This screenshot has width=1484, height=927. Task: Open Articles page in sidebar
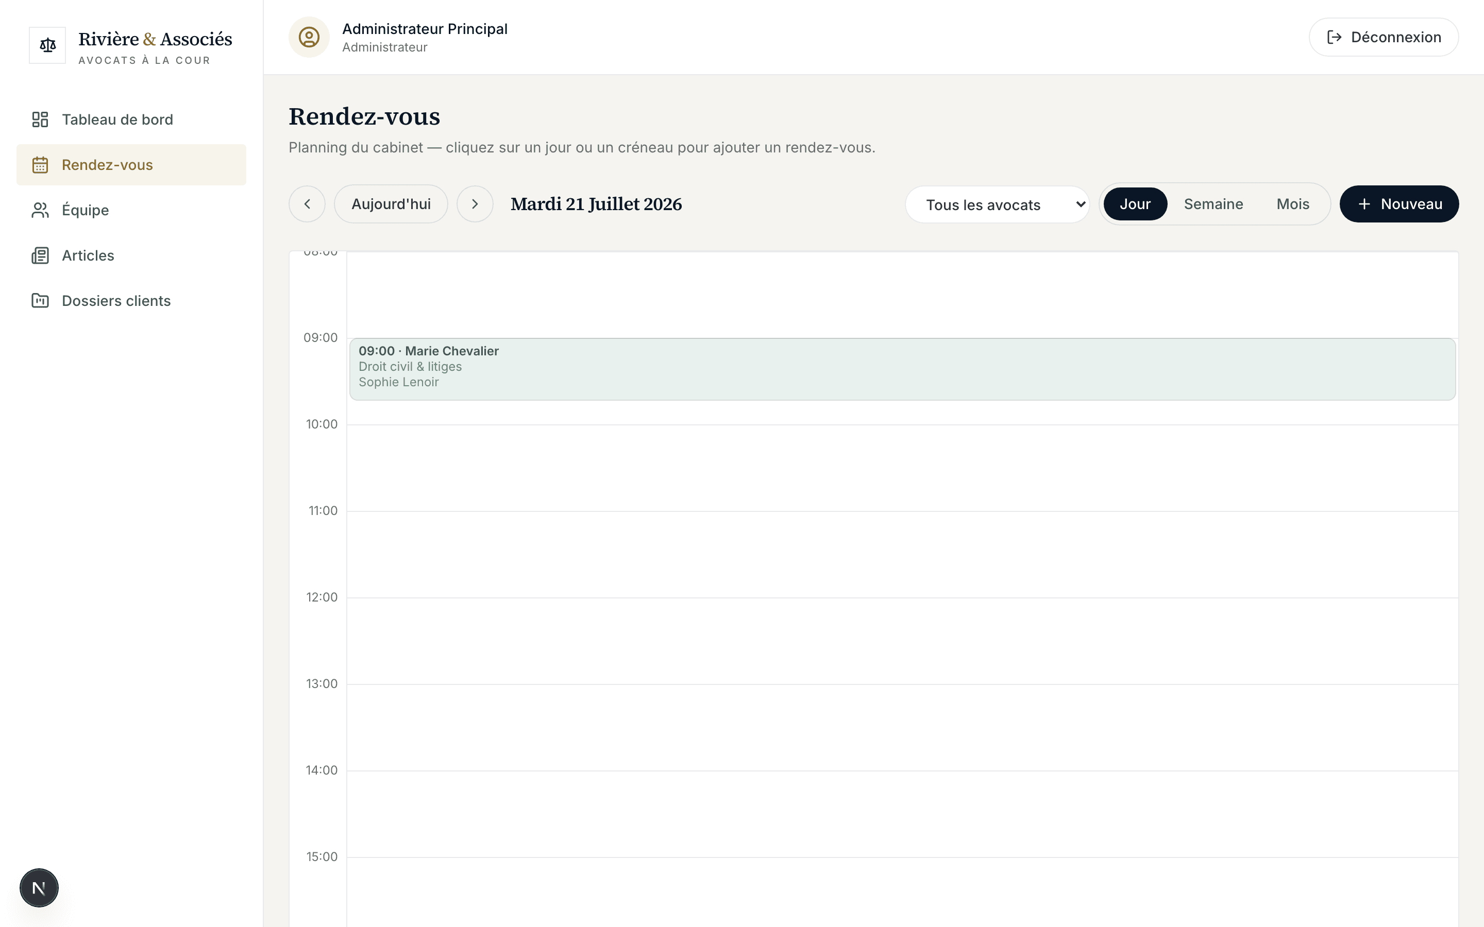click(131, 255)
